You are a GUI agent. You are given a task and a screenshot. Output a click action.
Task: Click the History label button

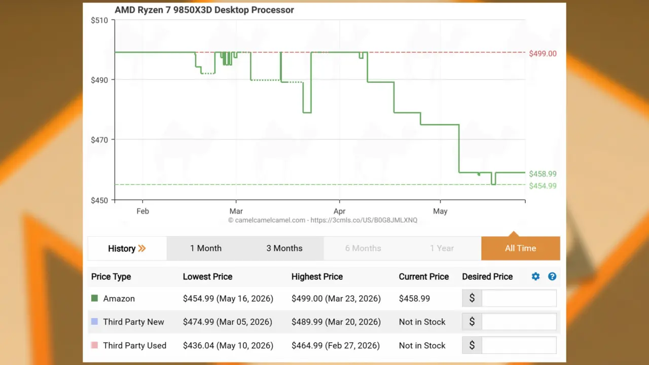tap(122, 248)
